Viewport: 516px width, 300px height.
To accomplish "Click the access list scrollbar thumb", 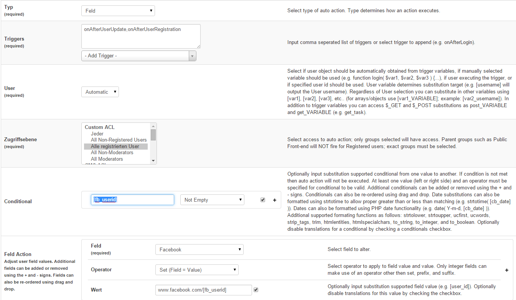I will [153, 135].
